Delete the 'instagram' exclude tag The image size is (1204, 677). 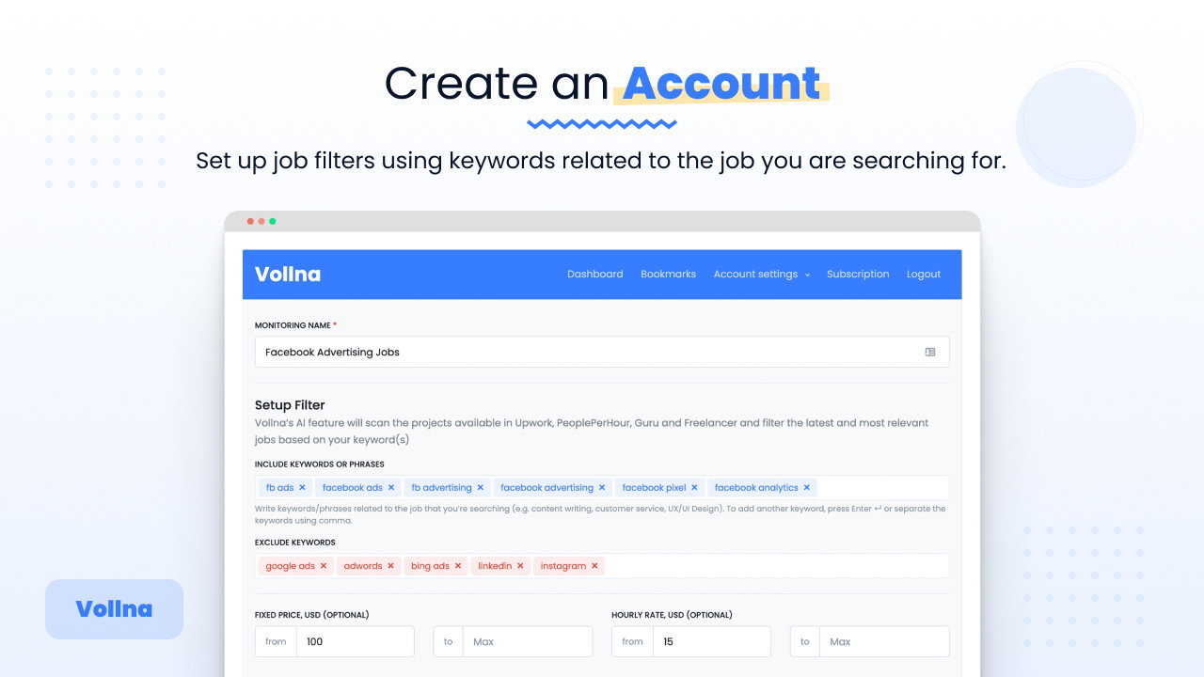594,566
